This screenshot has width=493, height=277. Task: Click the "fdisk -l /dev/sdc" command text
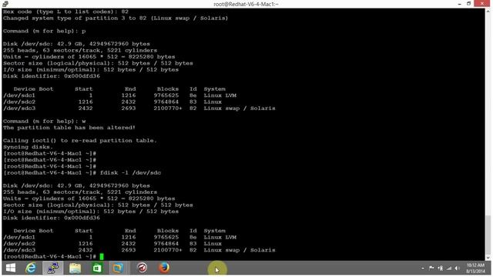(130, 172)
